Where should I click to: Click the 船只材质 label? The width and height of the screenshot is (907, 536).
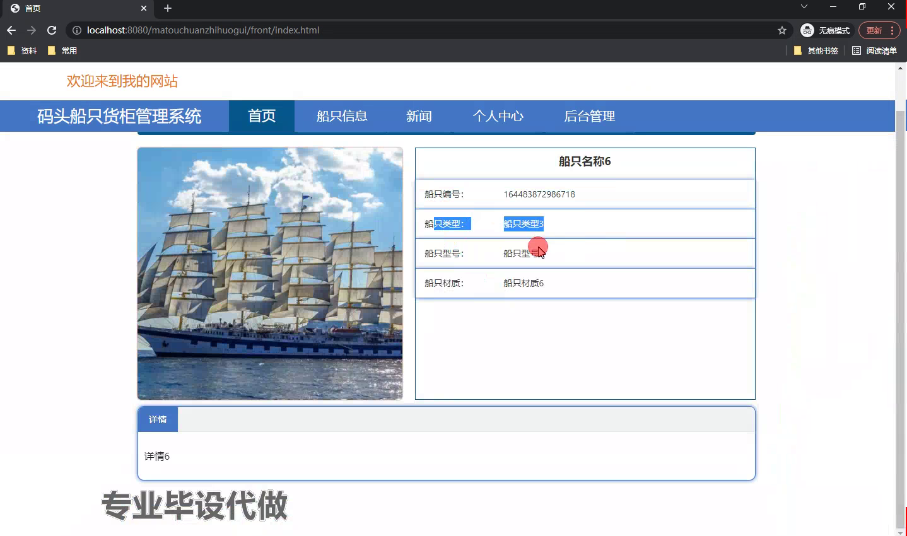click(444, 283)
